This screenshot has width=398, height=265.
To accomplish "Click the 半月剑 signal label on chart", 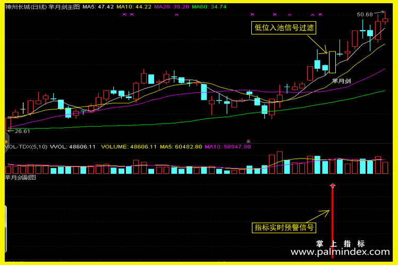I will pos(341,81).
